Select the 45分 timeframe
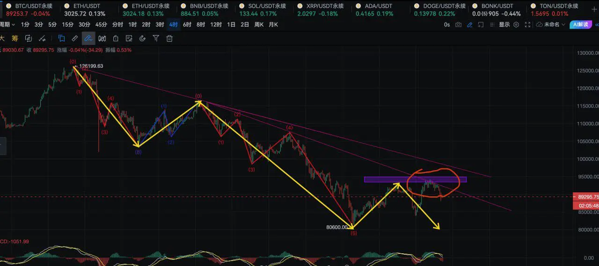 101,24
